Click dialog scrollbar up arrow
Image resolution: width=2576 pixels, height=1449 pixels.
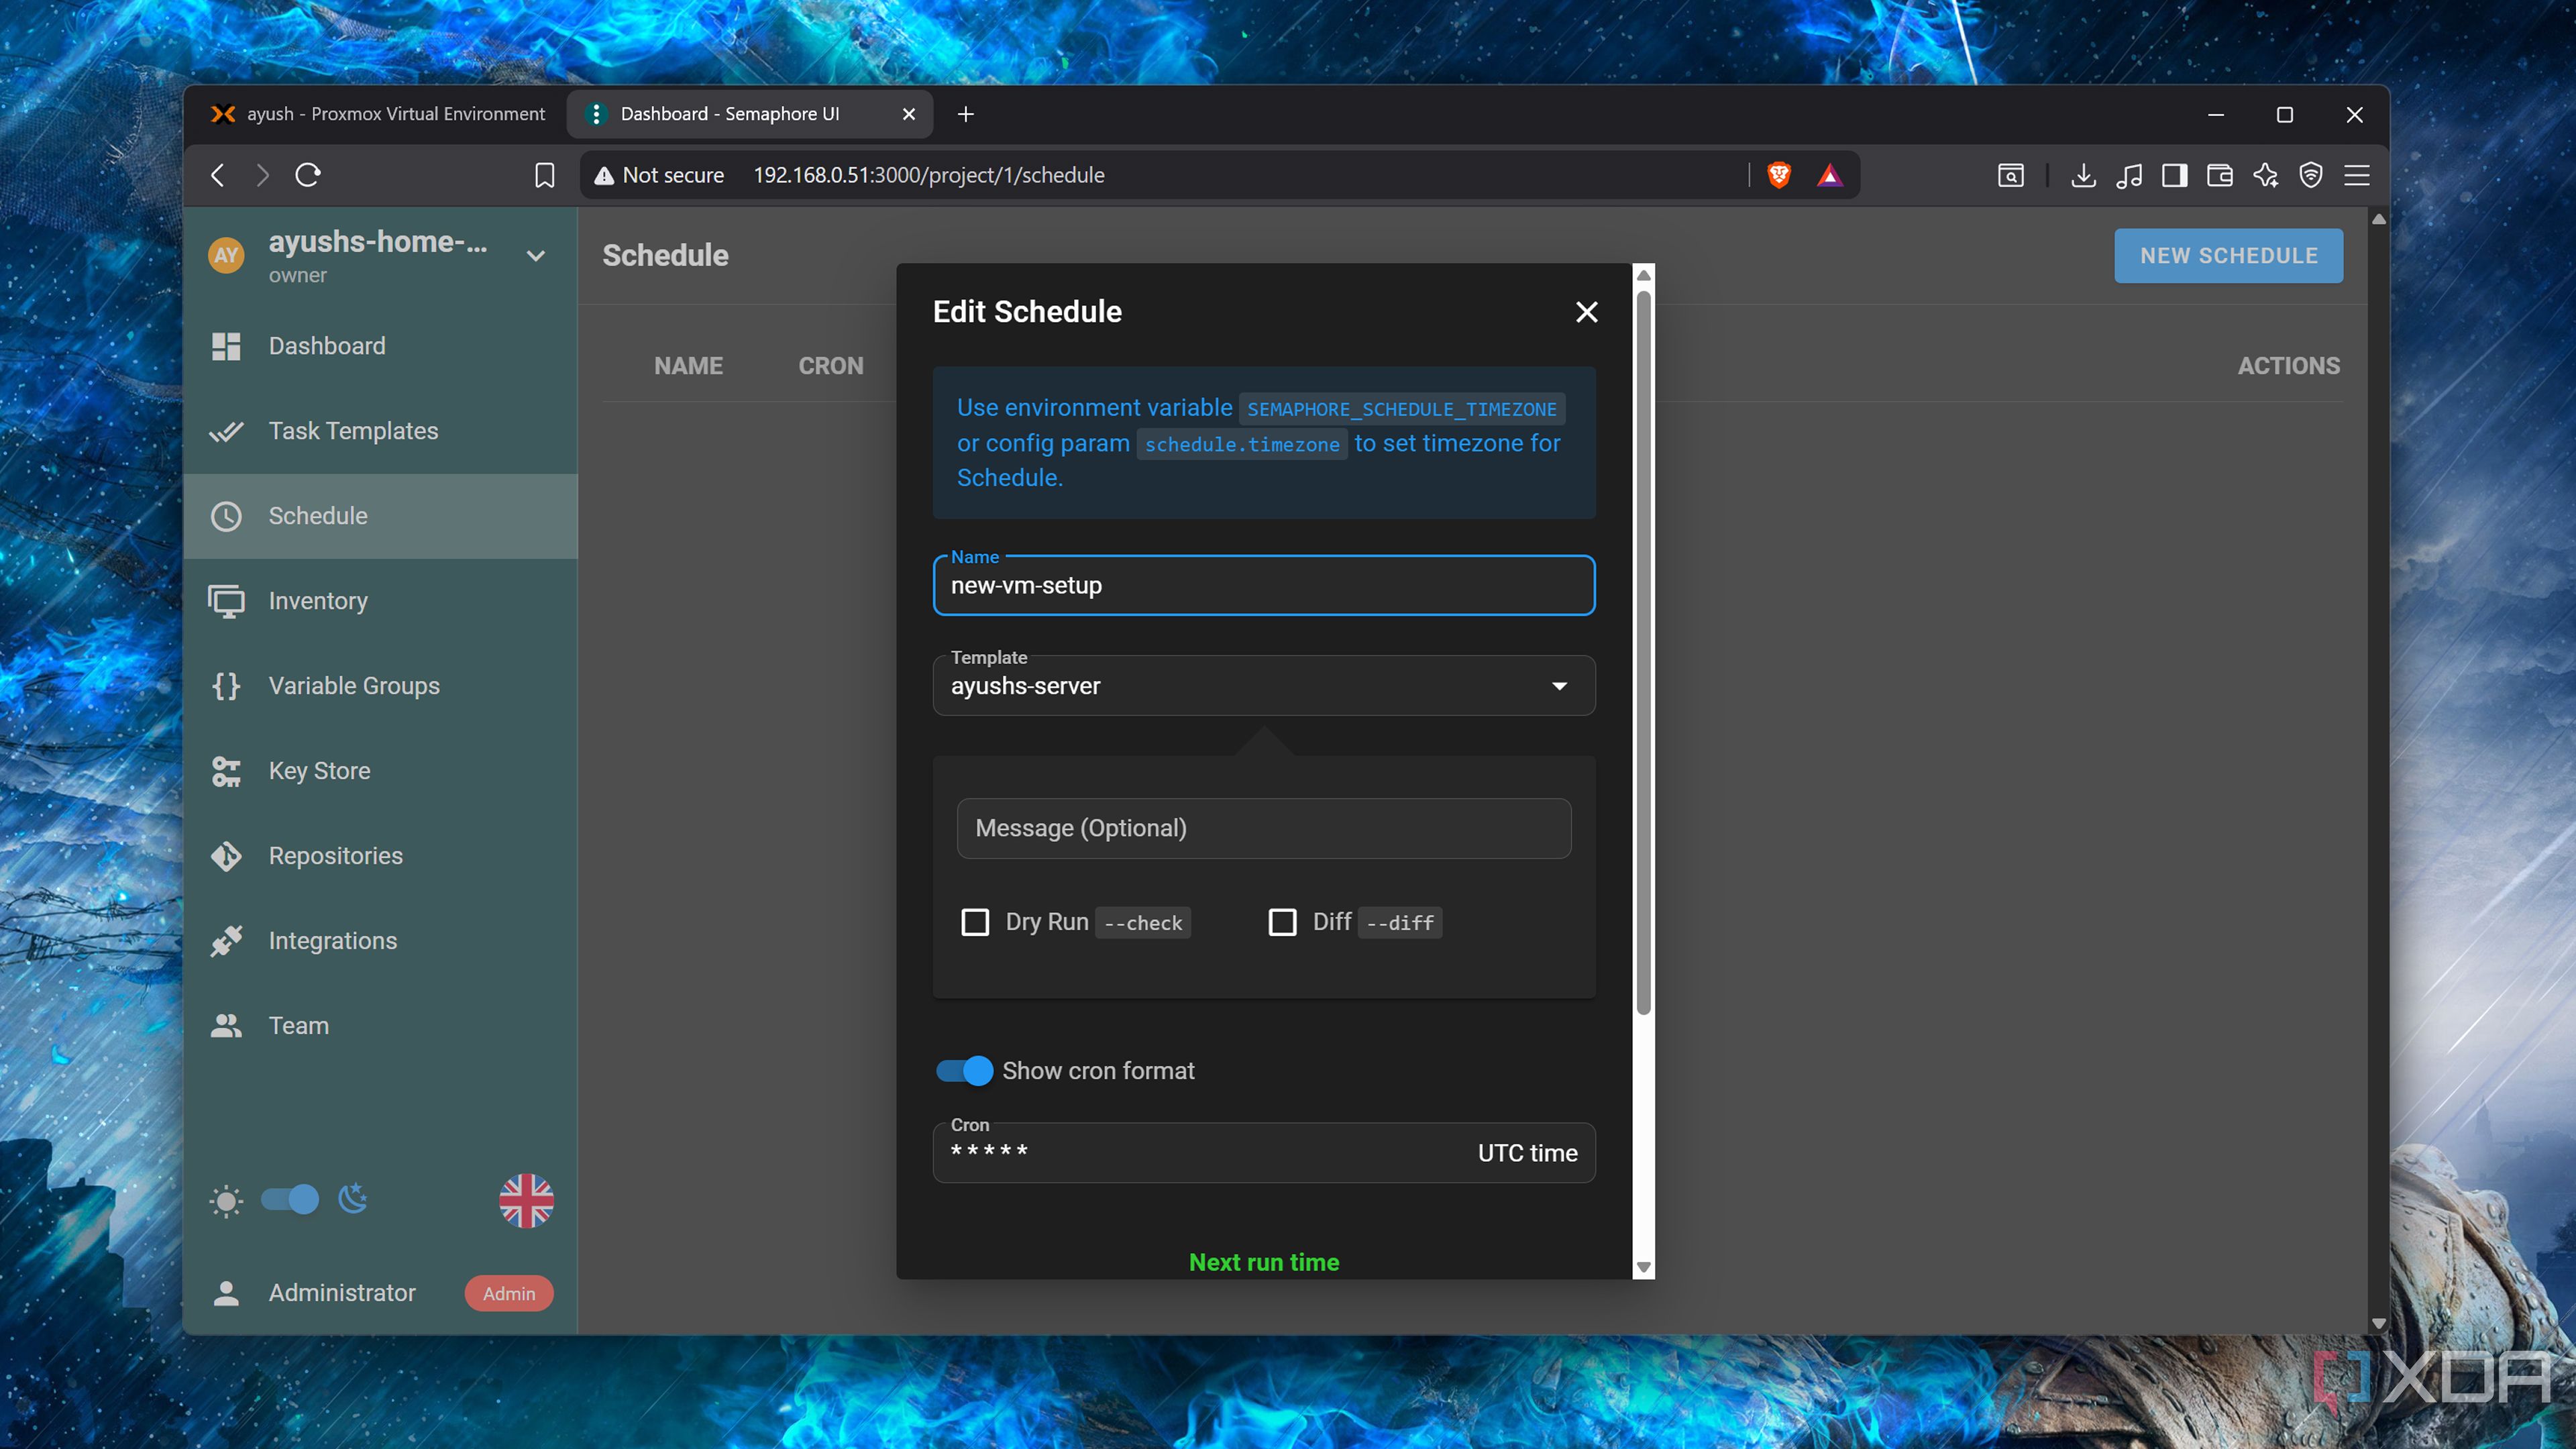(x=1643, y=275)
